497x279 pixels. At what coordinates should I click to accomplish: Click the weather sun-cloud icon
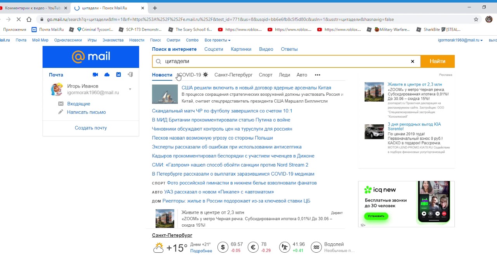click(158, 248)
